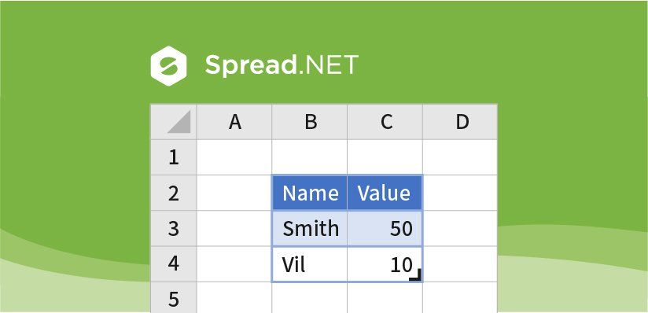Viewport: 648px width, 313px height.
Task: Select the cell containing 50
Action: pyautogui.click(x=385, y=228)
